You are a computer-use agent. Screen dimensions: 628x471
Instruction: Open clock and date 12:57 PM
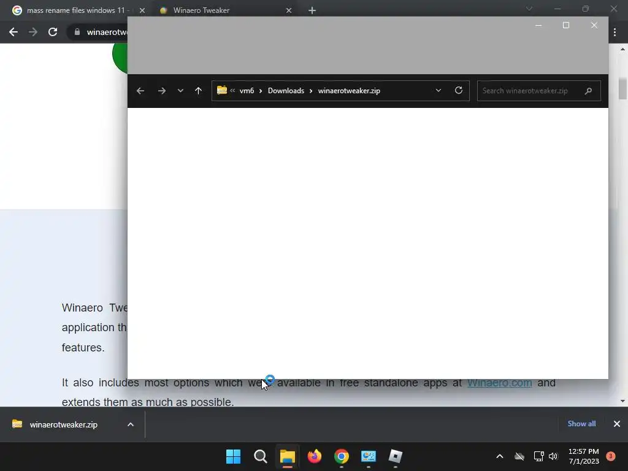[584, 456]
